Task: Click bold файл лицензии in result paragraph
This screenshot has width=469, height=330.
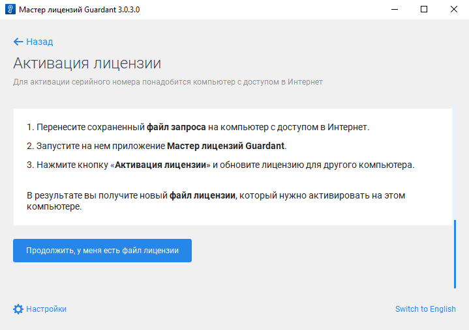Action: click(x=202, y=195)
